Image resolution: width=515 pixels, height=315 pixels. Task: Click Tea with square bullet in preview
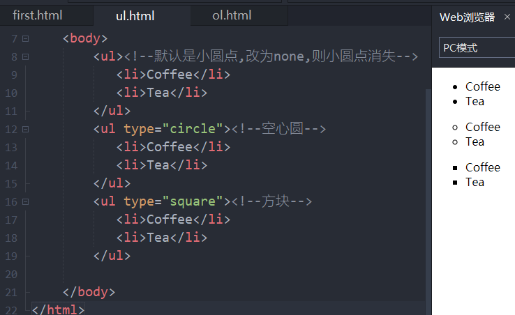[475, 182]
